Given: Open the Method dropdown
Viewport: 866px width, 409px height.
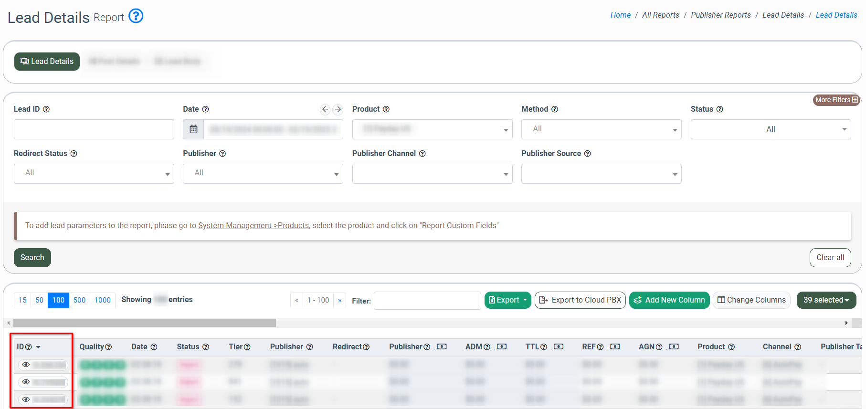Looking at the screenshot, I should click(601, 129).
